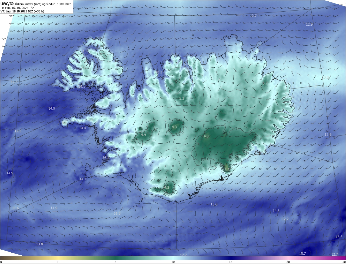This screenshot has height=264, width=346.
Task: Click the 15.7 value label on the map
Action: [302, 253]
